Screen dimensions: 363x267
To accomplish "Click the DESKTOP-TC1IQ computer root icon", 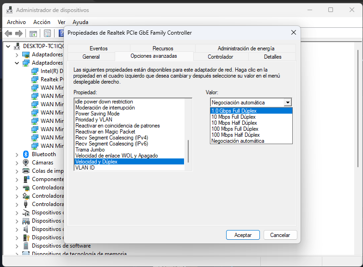I will coord(18,46).
